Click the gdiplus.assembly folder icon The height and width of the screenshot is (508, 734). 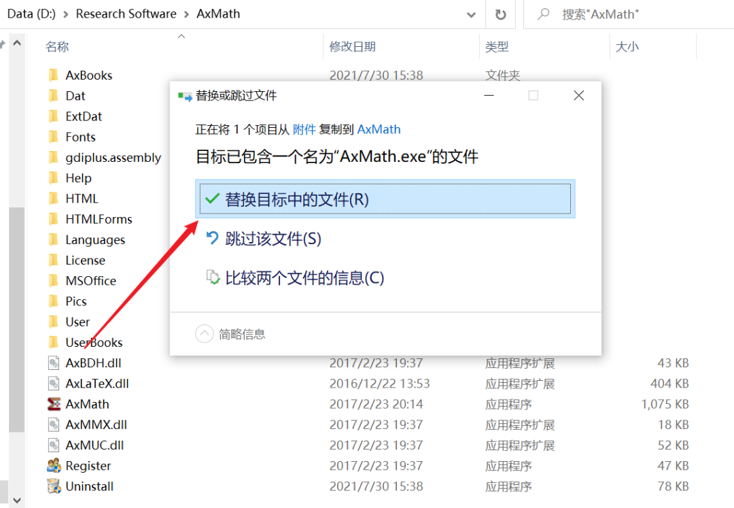click(54, 157)
